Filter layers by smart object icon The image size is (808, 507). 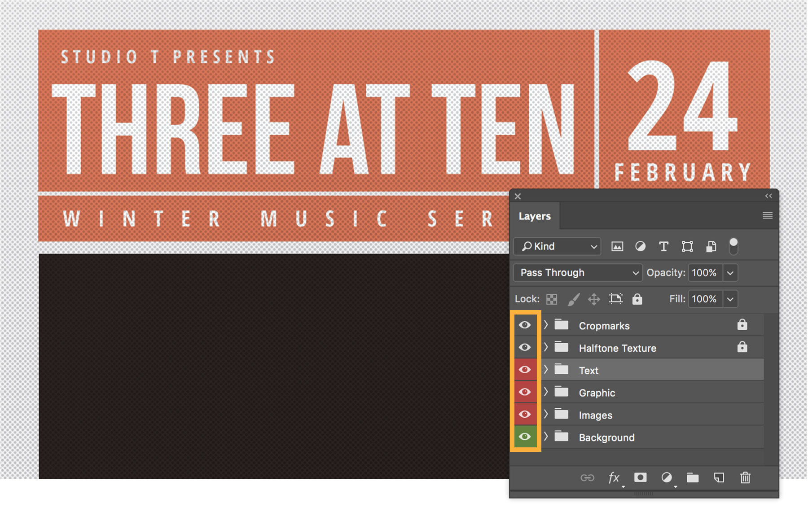(x=711, y=246)
